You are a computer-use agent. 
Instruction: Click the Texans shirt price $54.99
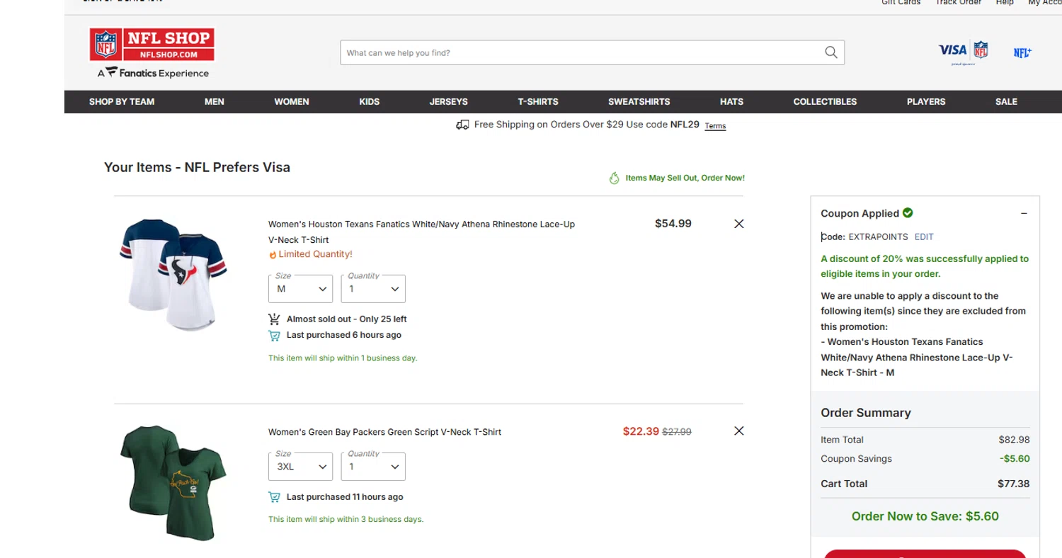pos(673,224)
